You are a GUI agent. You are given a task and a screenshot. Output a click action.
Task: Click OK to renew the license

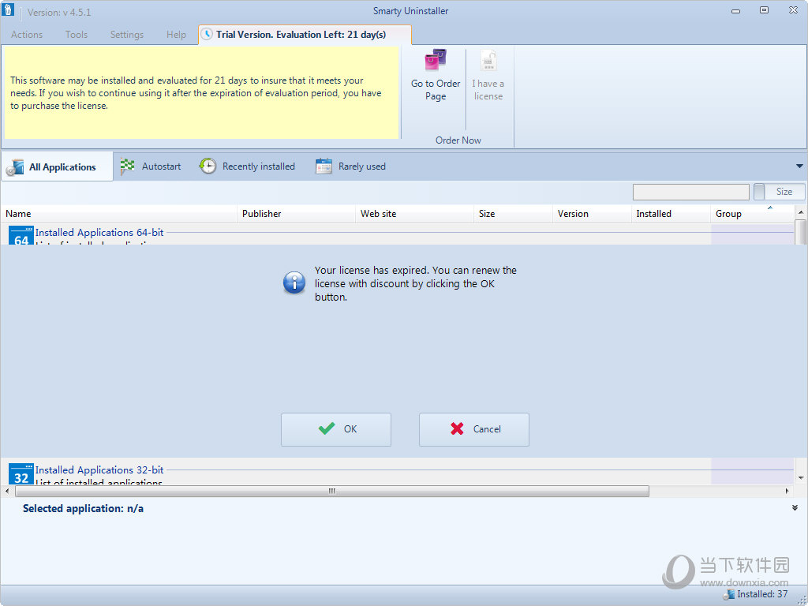336,429
